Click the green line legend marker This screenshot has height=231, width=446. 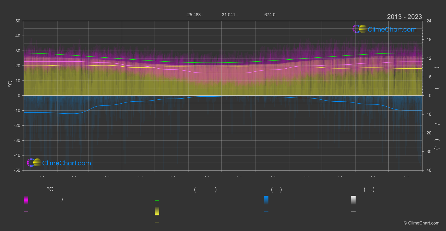(157, 200)
